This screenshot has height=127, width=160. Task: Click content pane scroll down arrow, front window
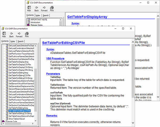pyautogui.click(x=133, y=123)
